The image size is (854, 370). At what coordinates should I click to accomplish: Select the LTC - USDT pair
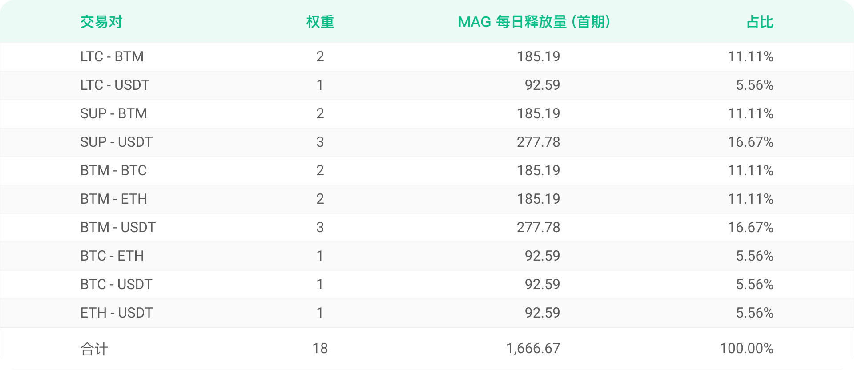click(115, 85)
